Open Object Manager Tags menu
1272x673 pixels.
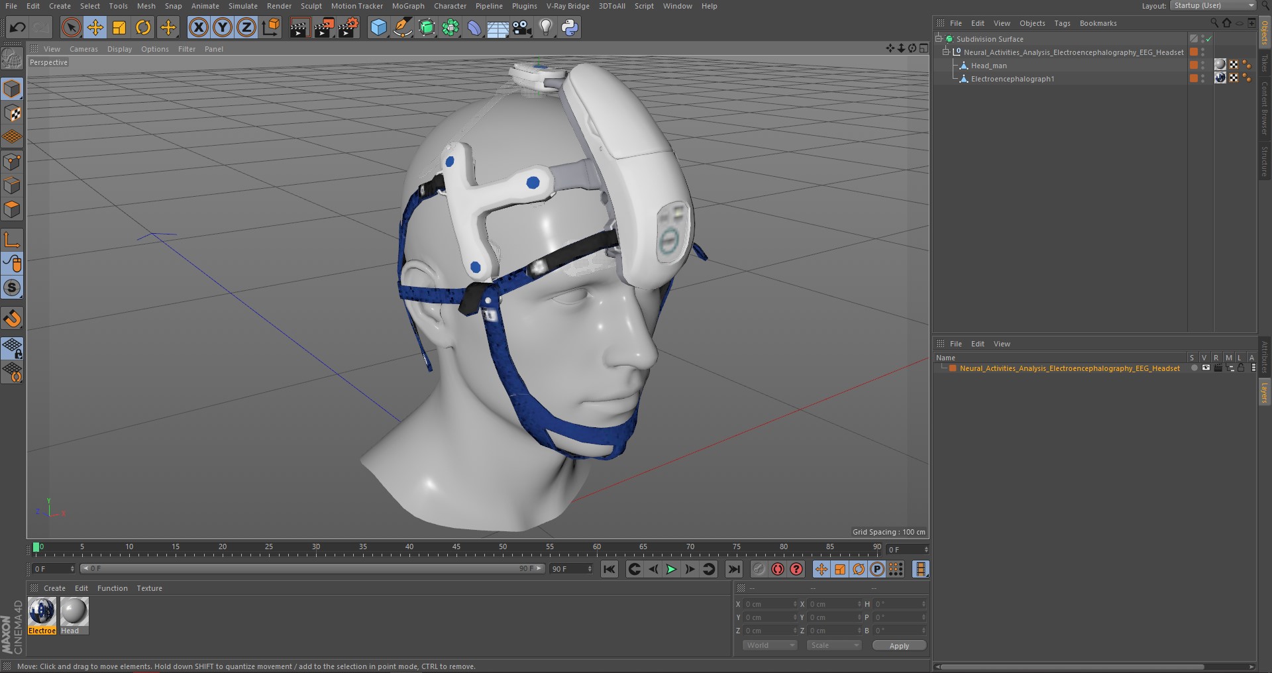tap(1062, 23)
